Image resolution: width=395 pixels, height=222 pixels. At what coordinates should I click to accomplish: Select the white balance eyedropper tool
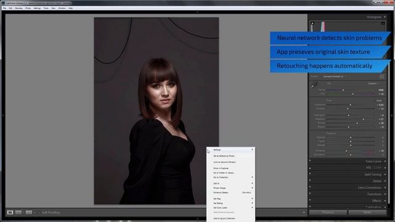click(x=314, y=85)
